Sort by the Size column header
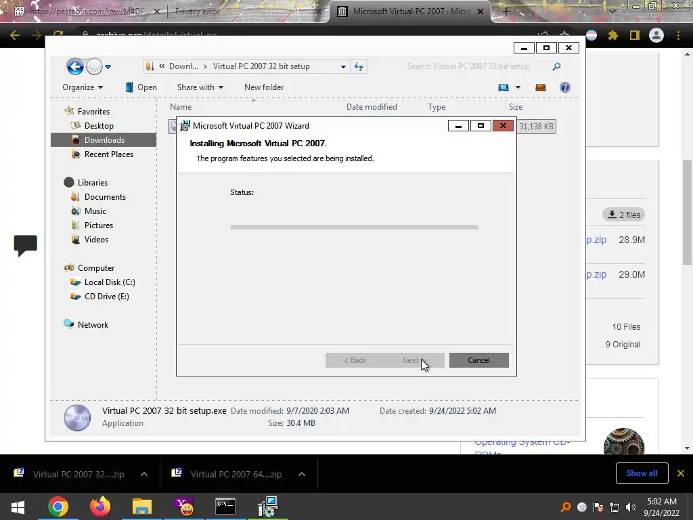The width and height of the screenshot is (693, 520). [x=515, y=106]
